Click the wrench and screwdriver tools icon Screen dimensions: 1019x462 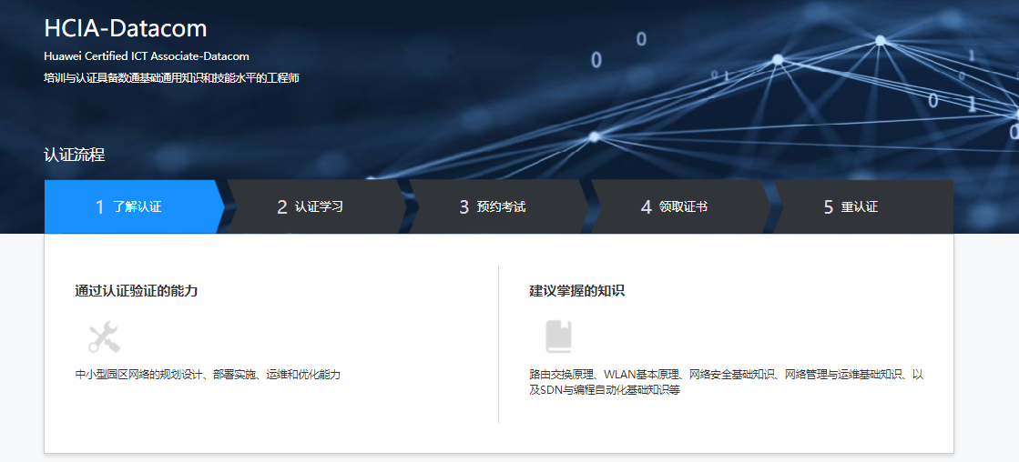click(x=104, y=336)
